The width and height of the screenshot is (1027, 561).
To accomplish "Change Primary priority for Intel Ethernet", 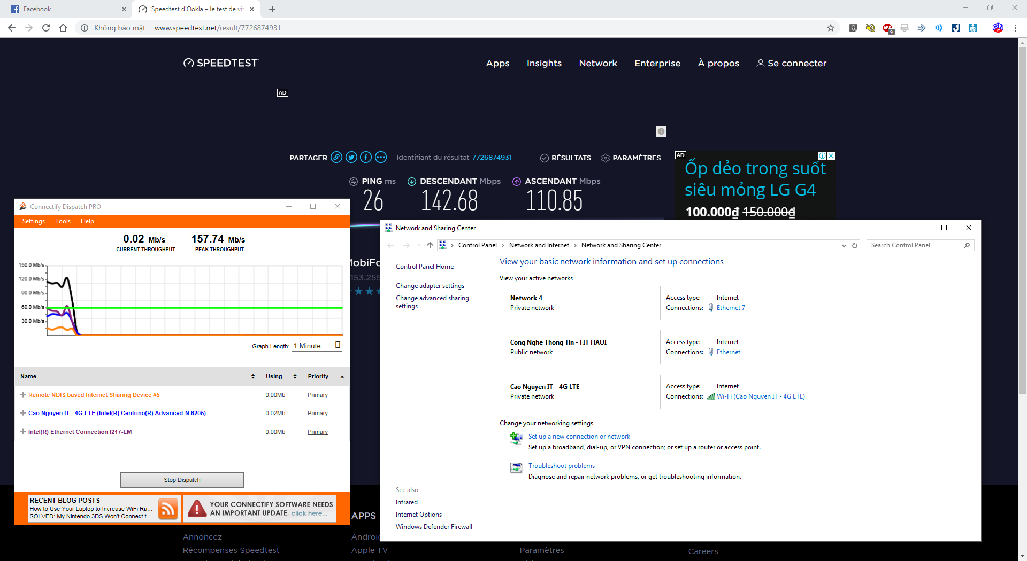I will tap(318, 432).
